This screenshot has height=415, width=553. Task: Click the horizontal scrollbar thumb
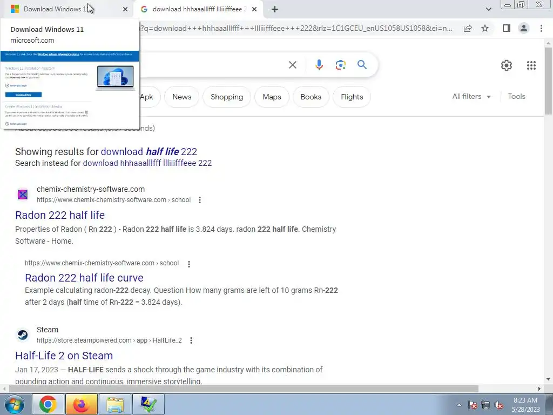(244, 389)
